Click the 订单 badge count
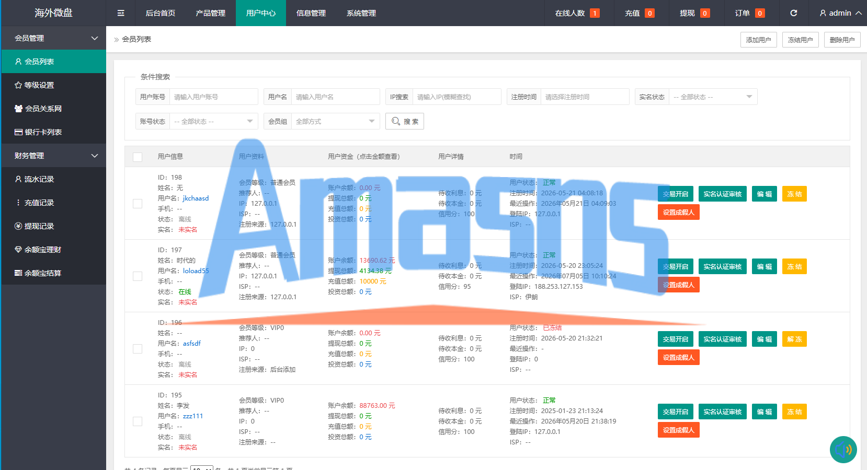 pos(760,13)
